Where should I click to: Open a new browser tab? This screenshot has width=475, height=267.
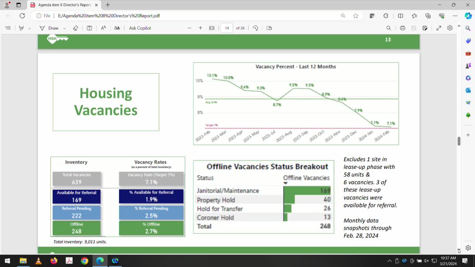108,5
